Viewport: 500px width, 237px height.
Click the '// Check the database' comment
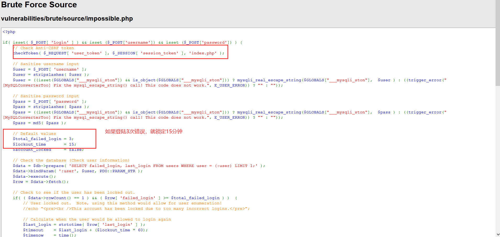point(71,160)
